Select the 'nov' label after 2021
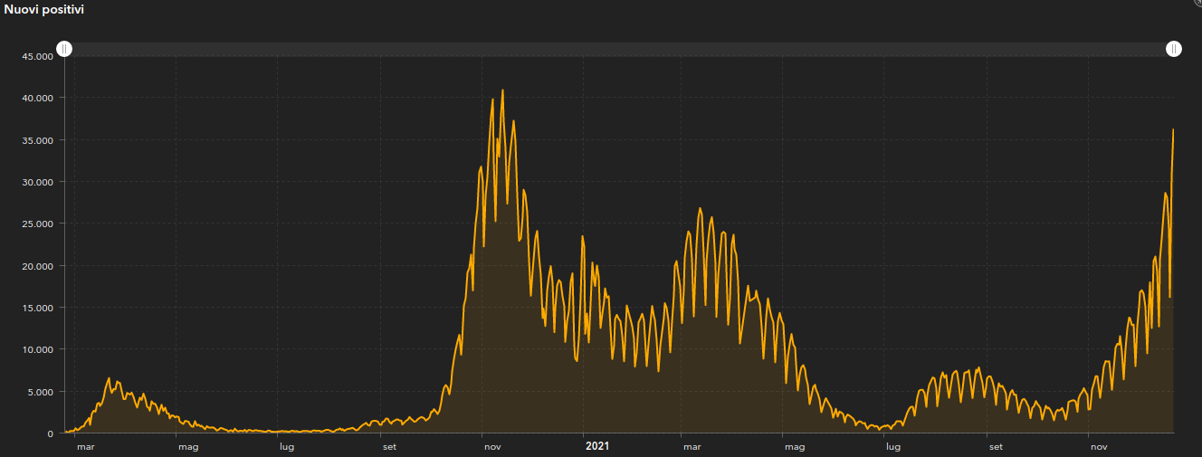 pos(1099,447)
